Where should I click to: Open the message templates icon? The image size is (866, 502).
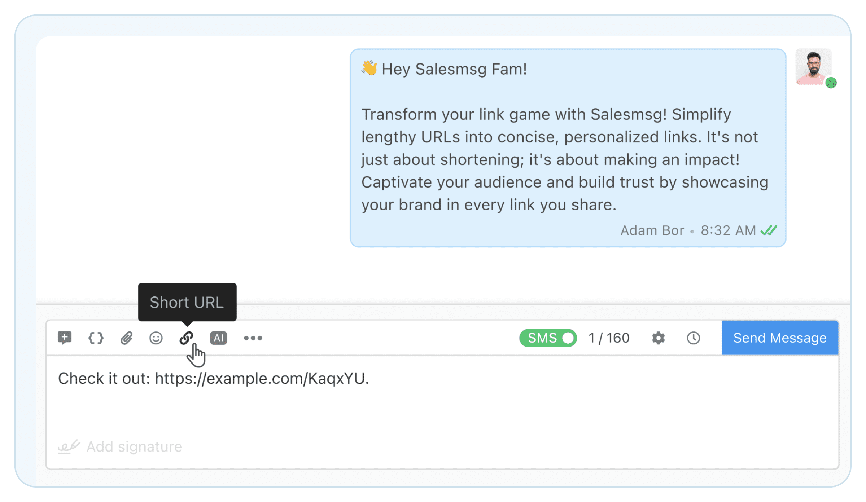[65, 338]
